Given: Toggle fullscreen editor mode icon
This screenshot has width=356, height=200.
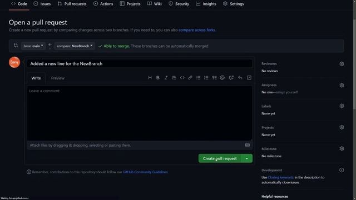Looking at the screenshot, I should point(249,78).
